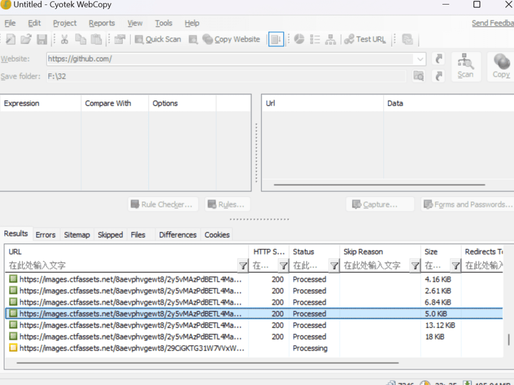This screenshot has height=385, width=514.
Task: Click the browse folder icon for Save folder
Action: click(419, 76)
